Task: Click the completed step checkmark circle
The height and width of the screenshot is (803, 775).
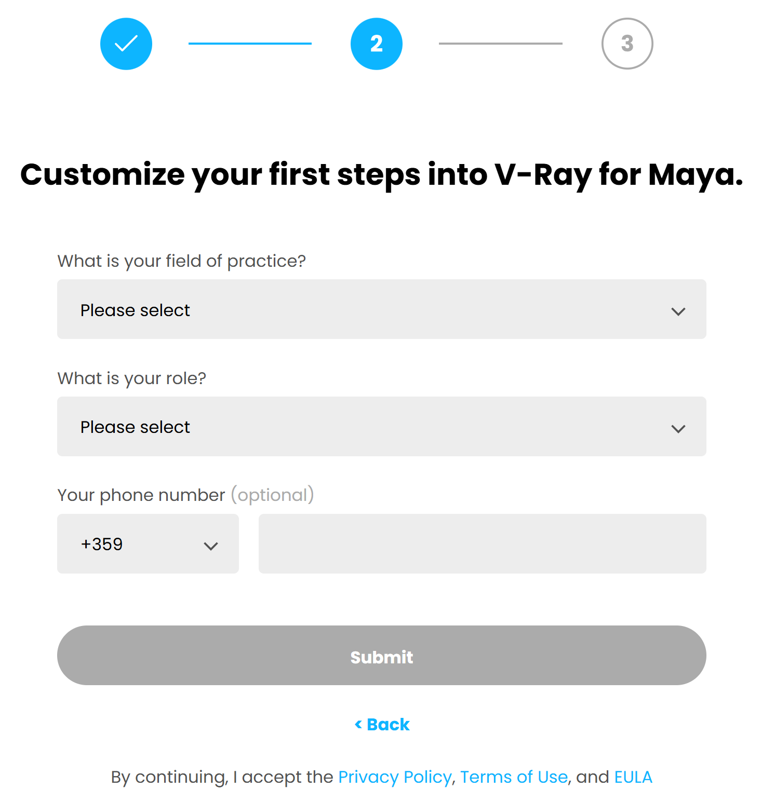Action: click(126, 44)
